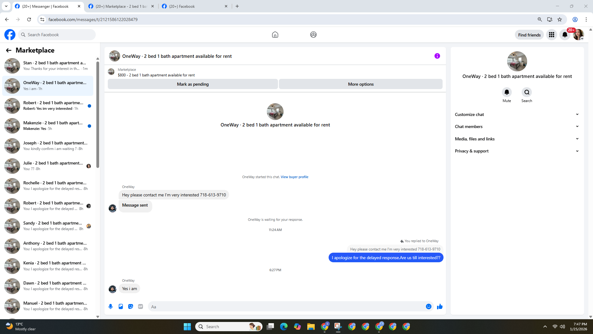Open the Facebook menu grid icon
593x334 pixels.
pos(552,35)
